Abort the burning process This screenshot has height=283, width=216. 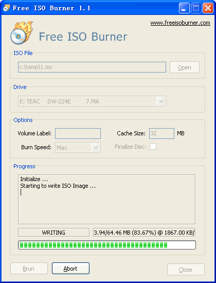point(70,269)
